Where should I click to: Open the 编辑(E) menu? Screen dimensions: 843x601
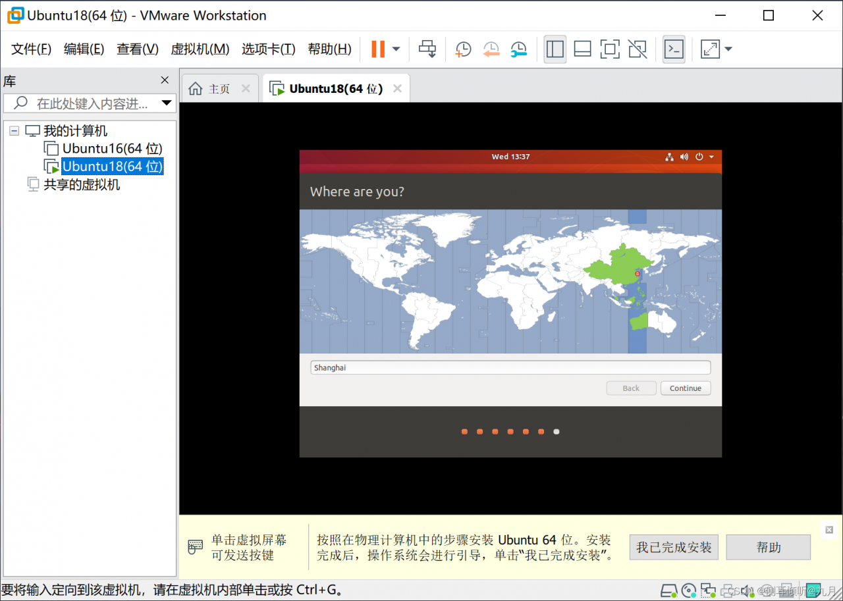pos(84,49)
